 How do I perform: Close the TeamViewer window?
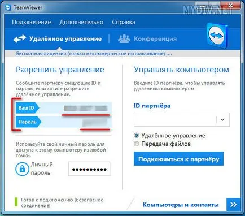pos(231,6)
